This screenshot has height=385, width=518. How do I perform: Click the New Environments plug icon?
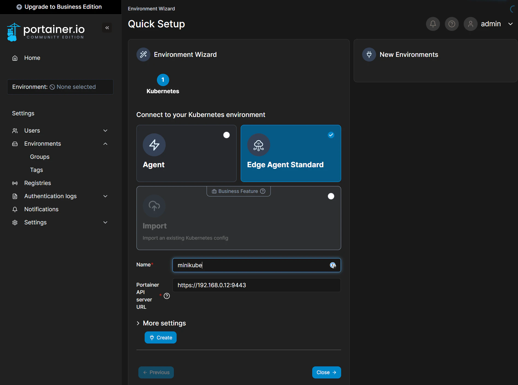[369, 55]
